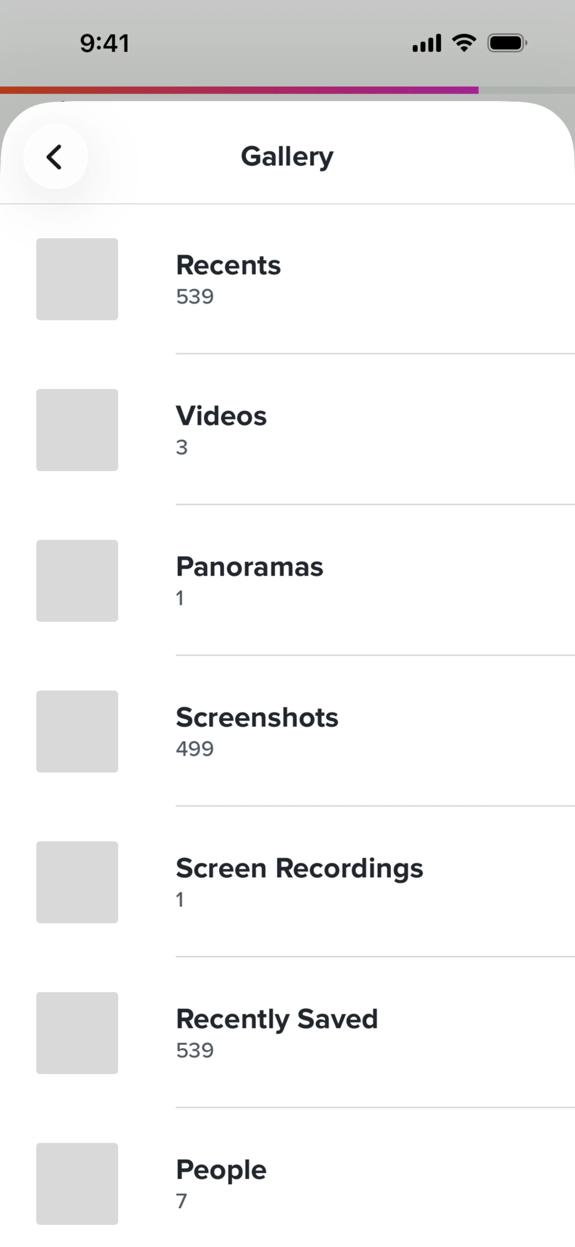Open the Recents album thumbnail
The height and width of the screenshot is (1247, 575).
(77, 279)
